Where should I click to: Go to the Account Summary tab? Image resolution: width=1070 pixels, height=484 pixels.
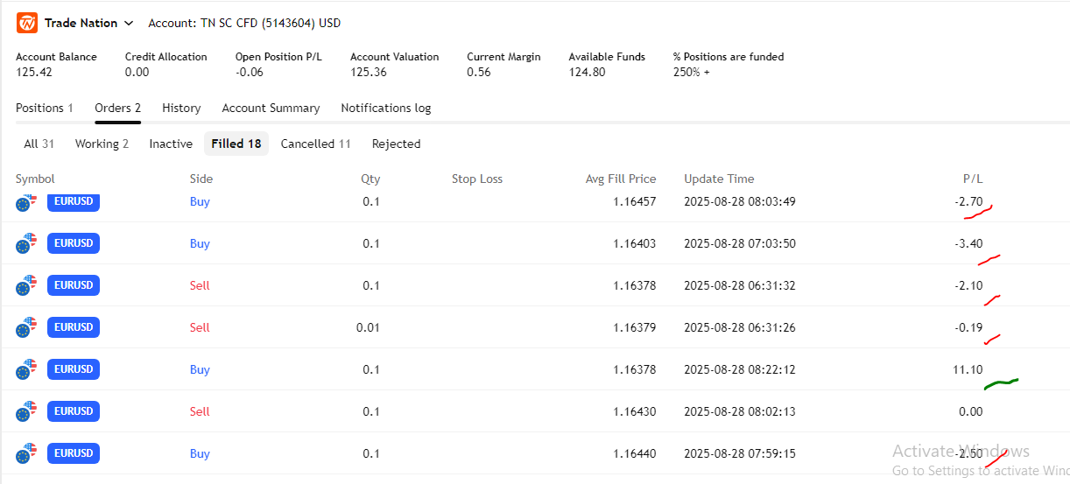pos(271,108)
